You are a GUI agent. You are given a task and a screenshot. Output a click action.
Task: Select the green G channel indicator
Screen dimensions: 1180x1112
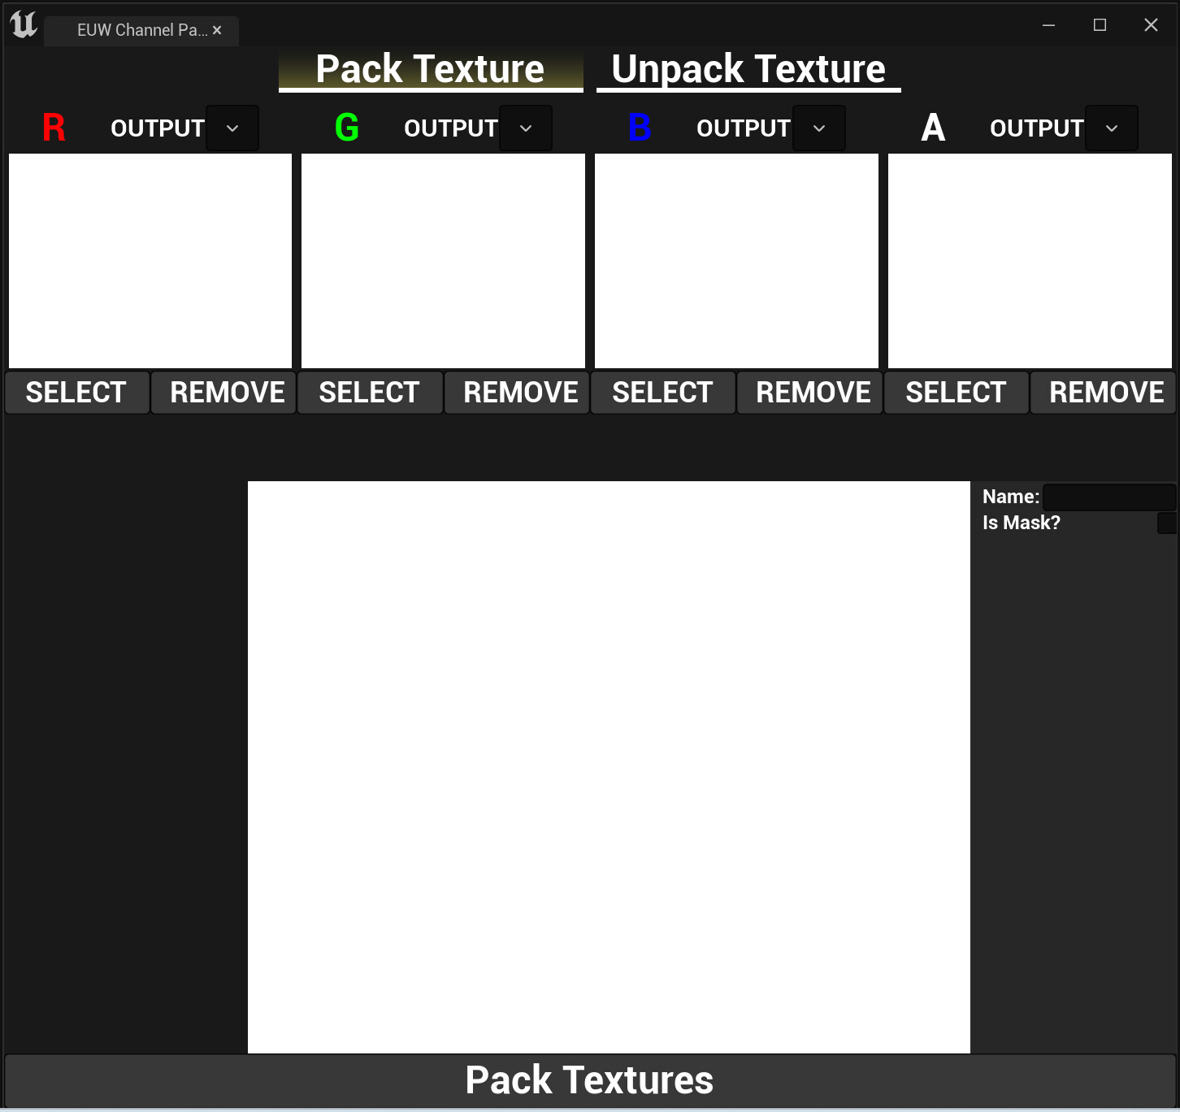coord(347,128)
